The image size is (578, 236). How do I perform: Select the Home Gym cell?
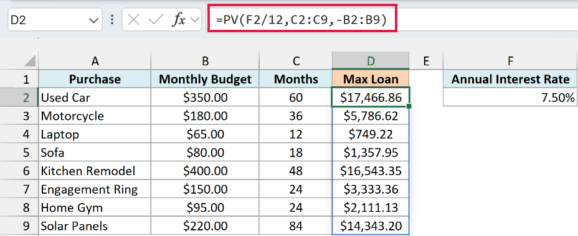pyautogui.click(x=95, y=207)
